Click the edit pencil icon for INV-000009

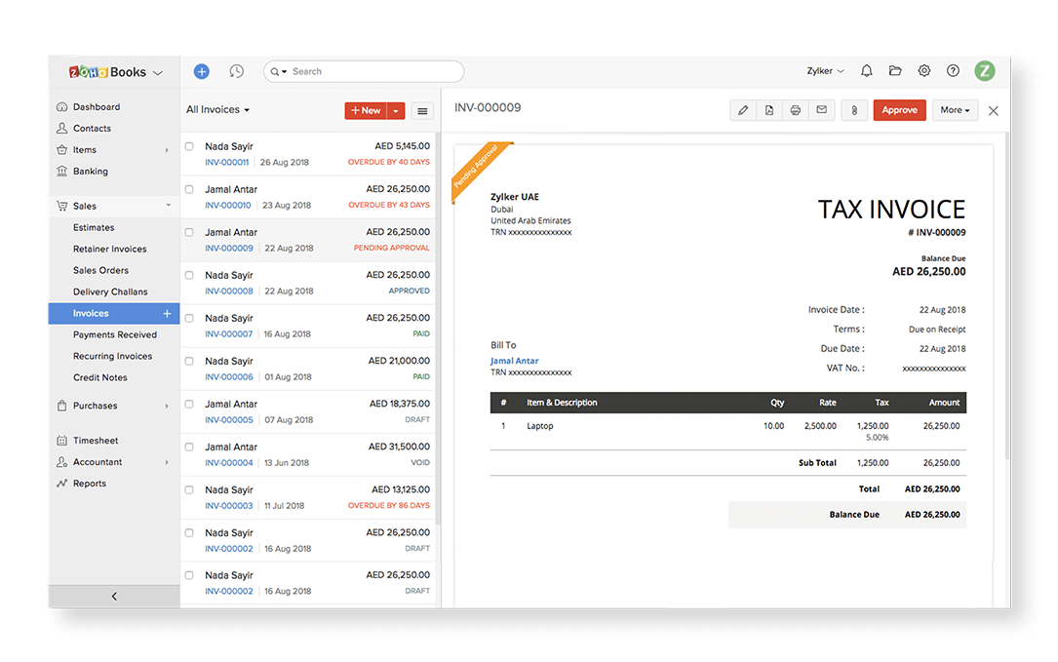click(x=743, y=110)
